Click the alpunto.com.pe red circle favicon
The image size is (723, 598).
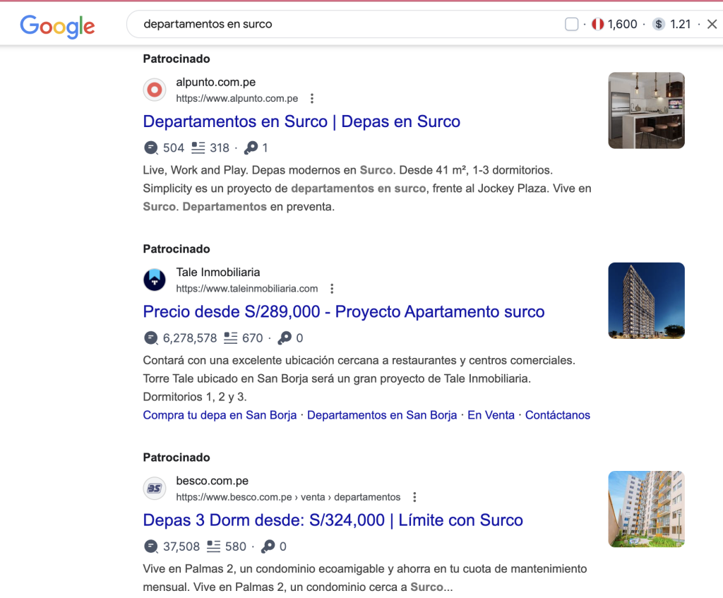155,90
